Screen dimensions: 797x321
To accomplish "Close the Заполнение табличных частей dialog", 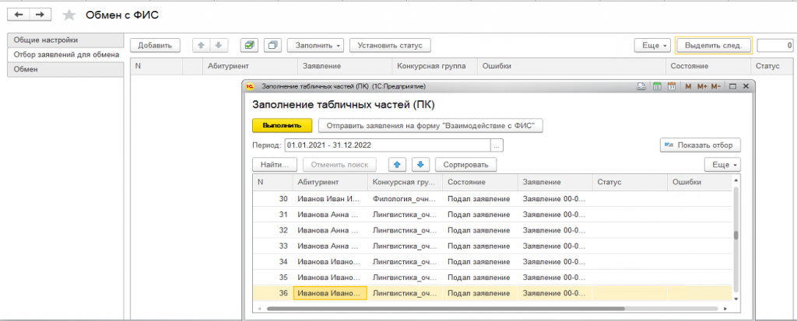I will pyautogui.click(x=746, y=86).
